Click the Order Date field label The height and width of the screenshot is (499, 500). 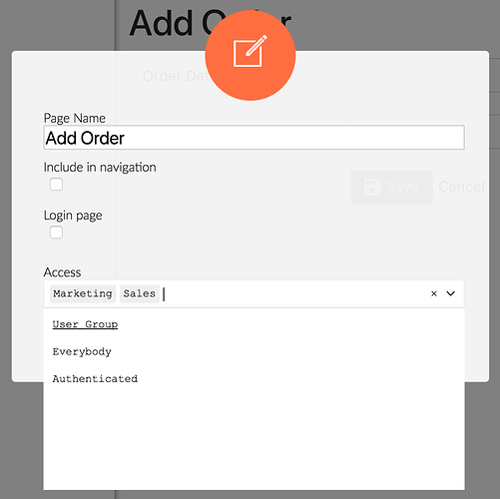176,76
